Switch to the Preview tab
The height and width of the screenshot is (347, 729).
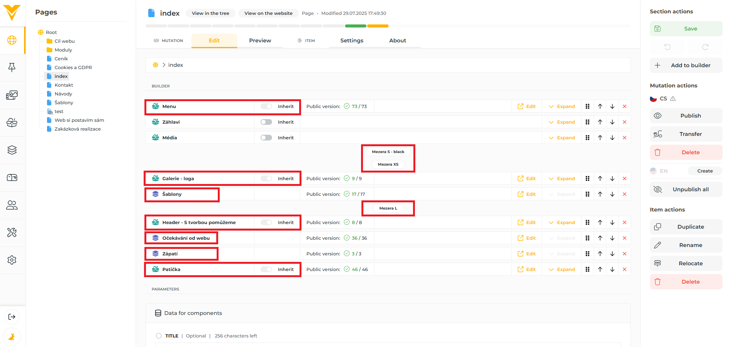coord(260,40)
